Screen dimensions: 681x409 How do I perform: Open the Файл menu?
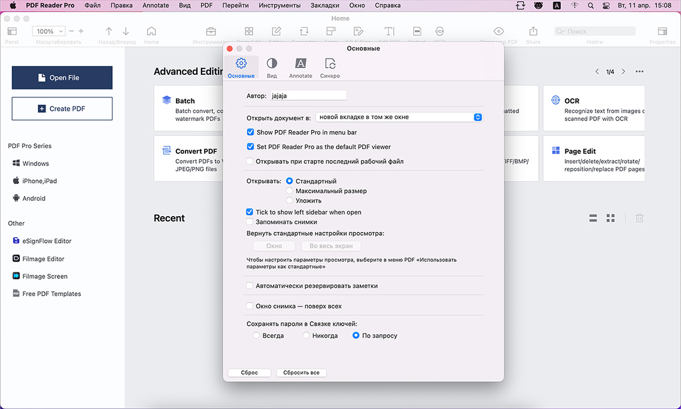[93, 6]
